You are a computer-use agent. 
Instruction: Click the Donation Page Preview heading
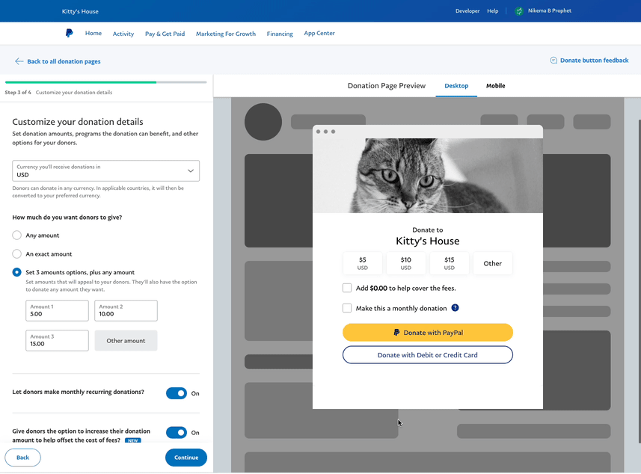[x=386, y=86]
